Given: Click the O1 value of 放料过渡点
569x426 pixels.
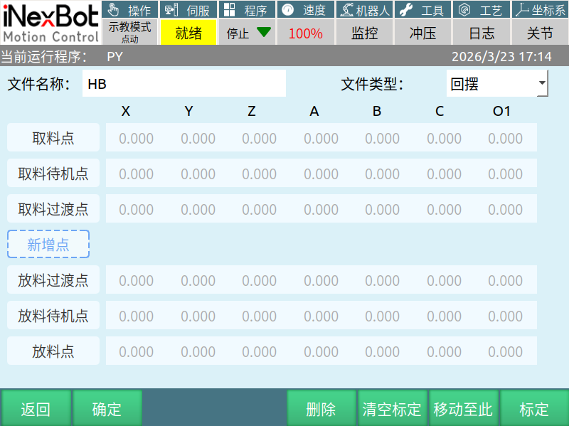Looking at the screenshot, I should click(x=506, y=280).
